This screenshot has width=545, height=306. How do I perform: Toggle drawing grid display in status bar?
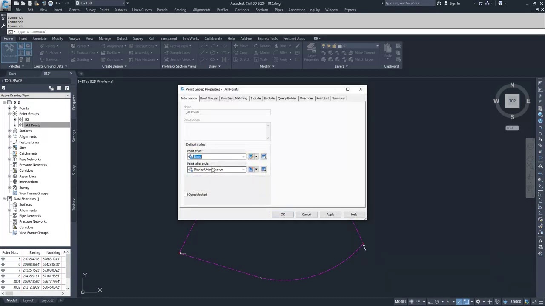(x=411, y=302)
